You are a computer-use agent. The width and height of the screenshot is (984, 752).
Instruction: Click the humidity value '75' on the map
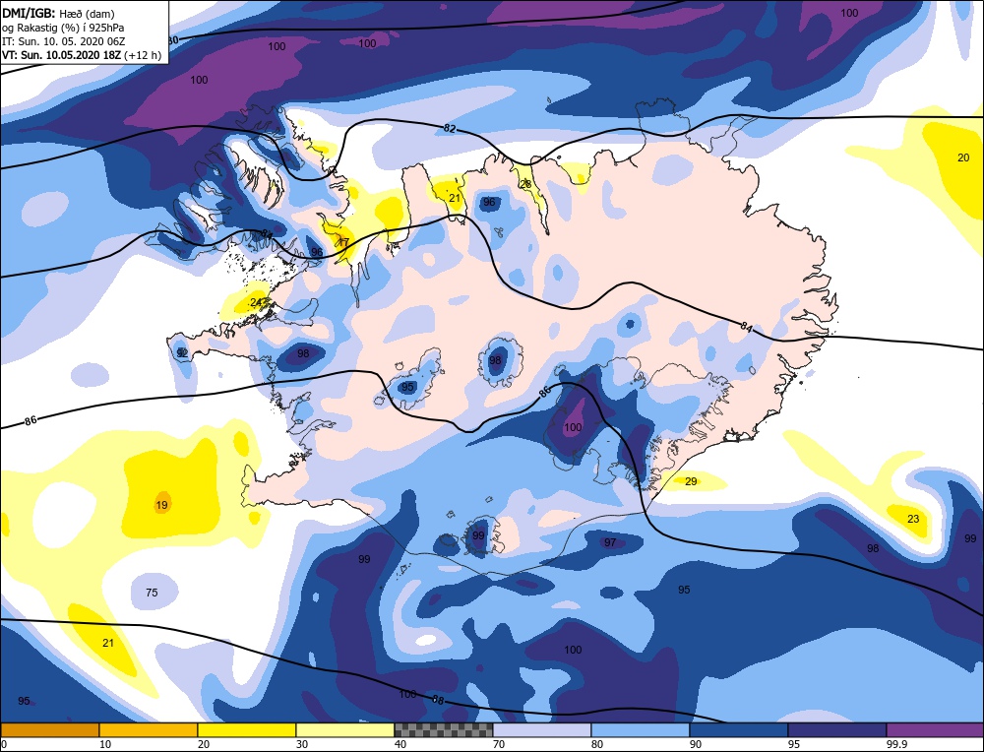(x=152, y=593)
